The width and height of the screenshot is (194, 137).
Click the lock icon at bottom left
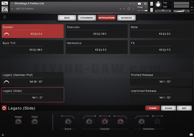[x=3, y=134]
